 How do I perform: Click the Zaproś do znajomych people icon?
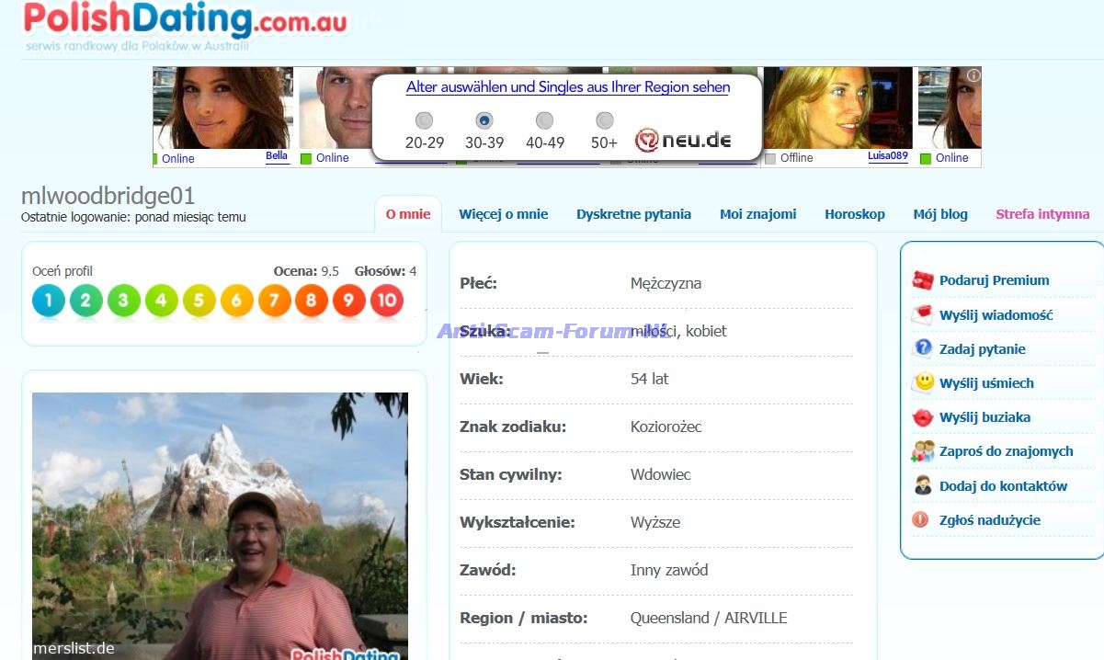click(x=922, y=451)
